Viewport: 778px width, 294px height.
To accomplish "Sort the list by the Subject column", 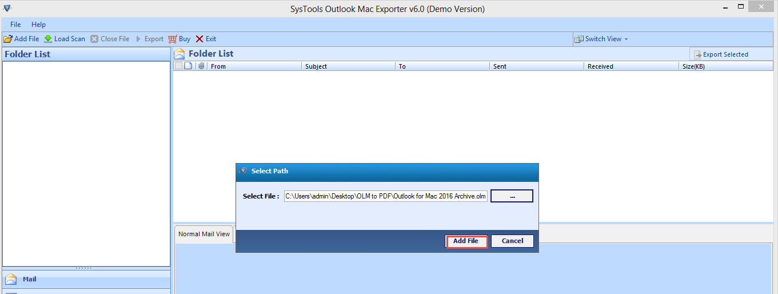I will [x=348, y=66].
